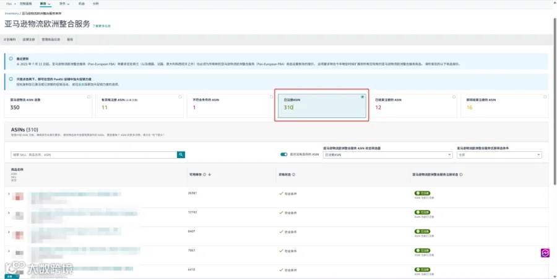Screen dimensions: 557x279
Task: Click the blue link in PanEU promotion banner
Action: [81, 85]
